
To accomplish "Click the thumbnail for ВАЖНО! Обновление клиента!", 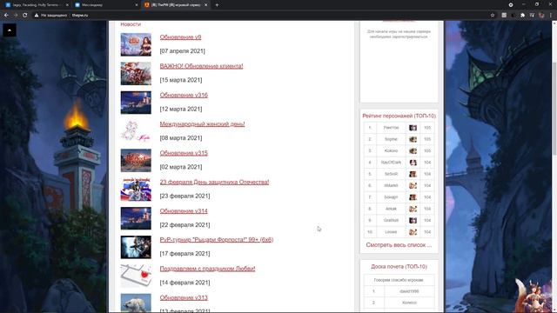I will (136, 74).
